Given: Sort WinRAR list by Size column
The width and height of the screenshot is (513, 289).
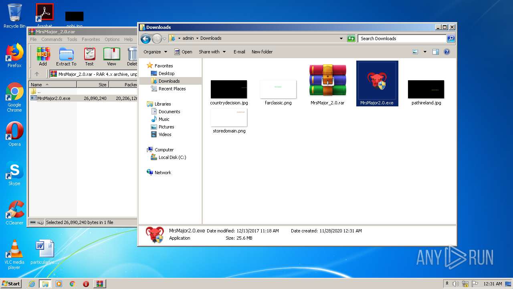Looking at the screenshot, I should [x=93, y=85].
